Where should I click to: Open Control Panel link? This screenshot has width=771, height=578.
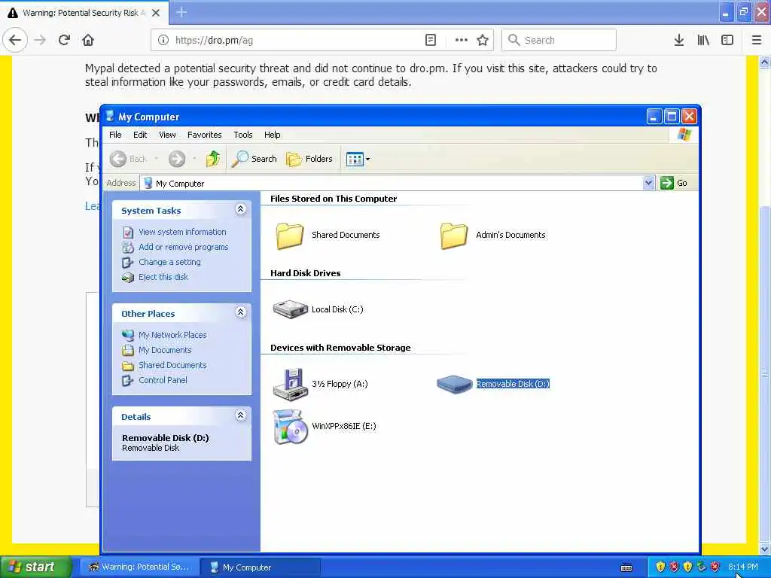coord(163,380)
